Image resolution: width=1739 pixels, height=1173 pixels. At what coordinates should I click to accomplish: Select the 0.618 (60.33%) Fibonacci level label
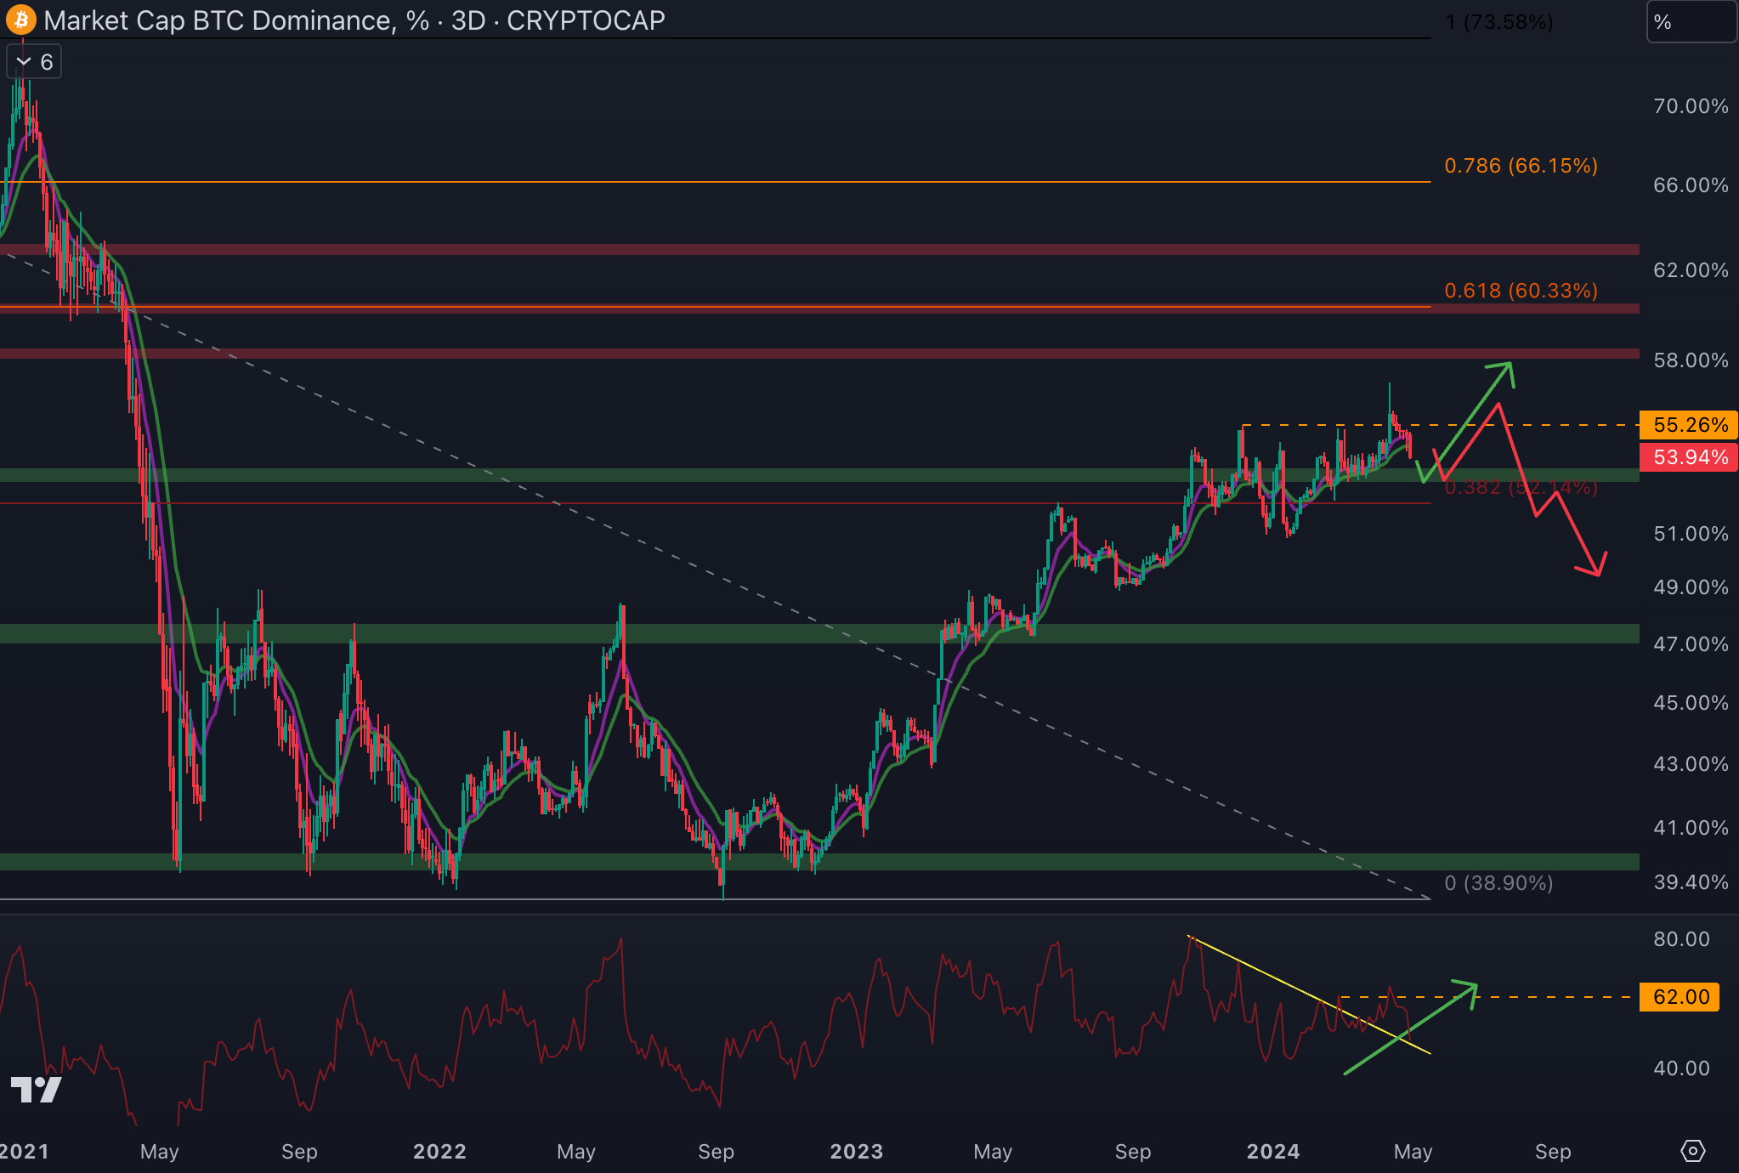tap(1521, 291)
